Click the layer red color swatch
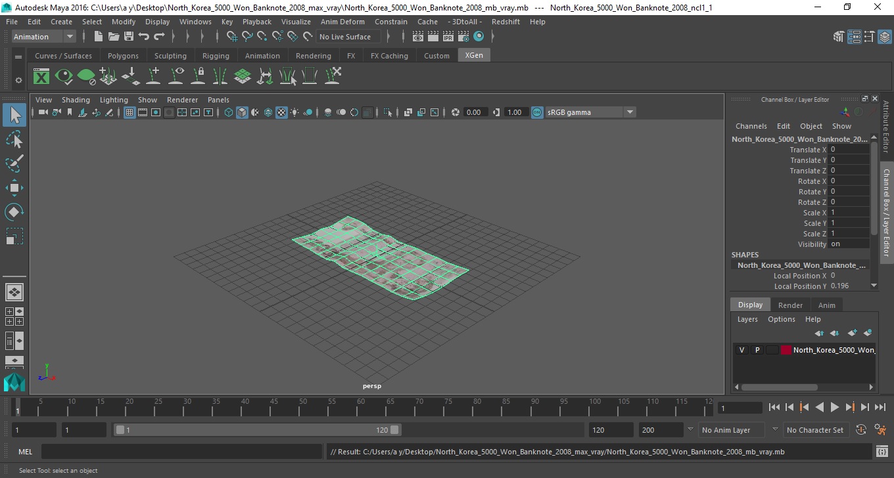 (x=786, y=350)
